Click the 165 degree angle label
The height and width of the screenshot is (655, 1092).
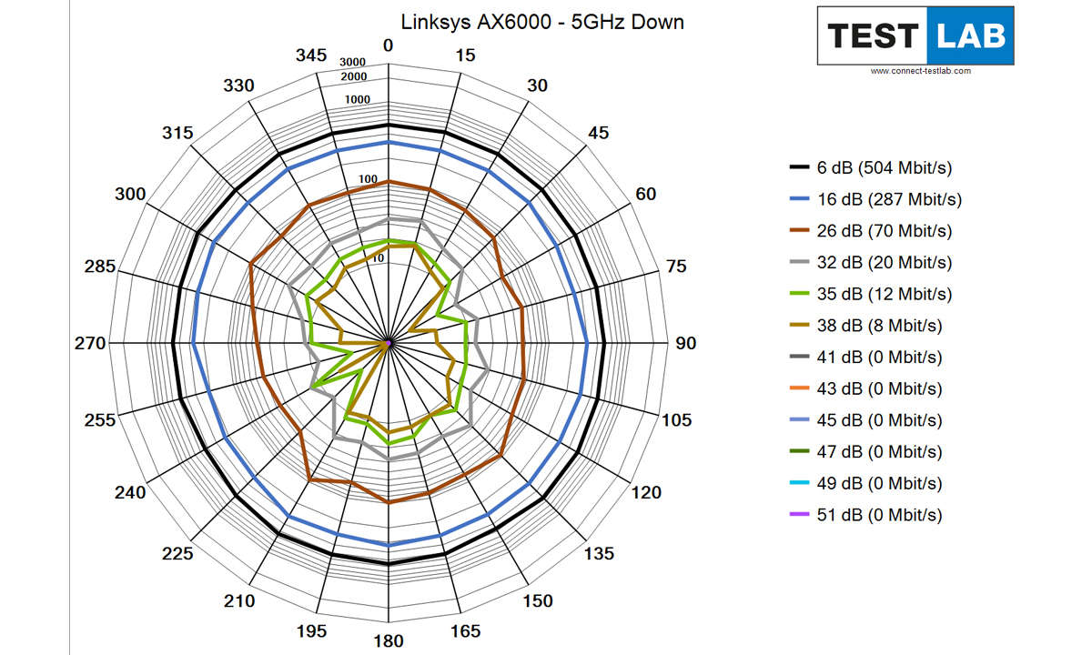tap(465, 630)
